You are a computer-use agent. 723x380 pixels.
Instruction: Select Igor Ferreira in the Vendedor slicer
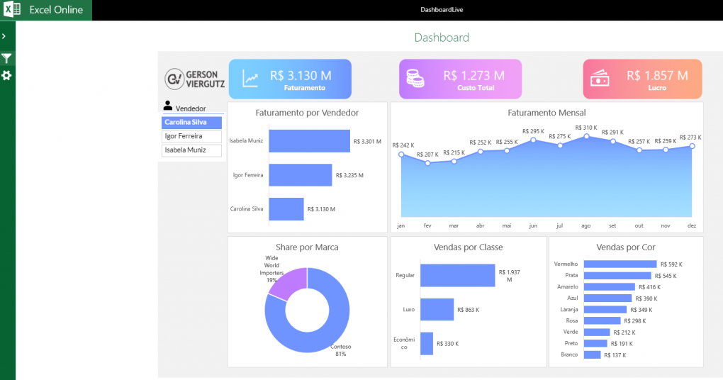(x=191, y=136)
